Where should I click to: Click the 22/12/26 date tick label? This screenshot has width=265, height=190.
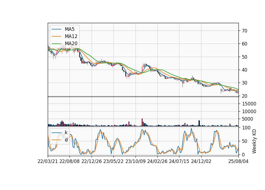[92, 161]
